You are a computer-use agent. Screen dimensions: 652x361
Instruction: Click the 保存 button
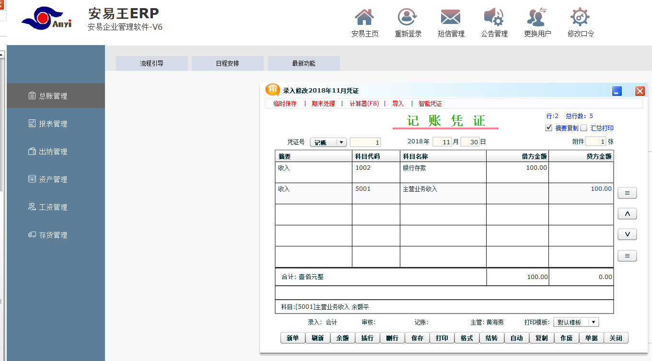(417, 338)
